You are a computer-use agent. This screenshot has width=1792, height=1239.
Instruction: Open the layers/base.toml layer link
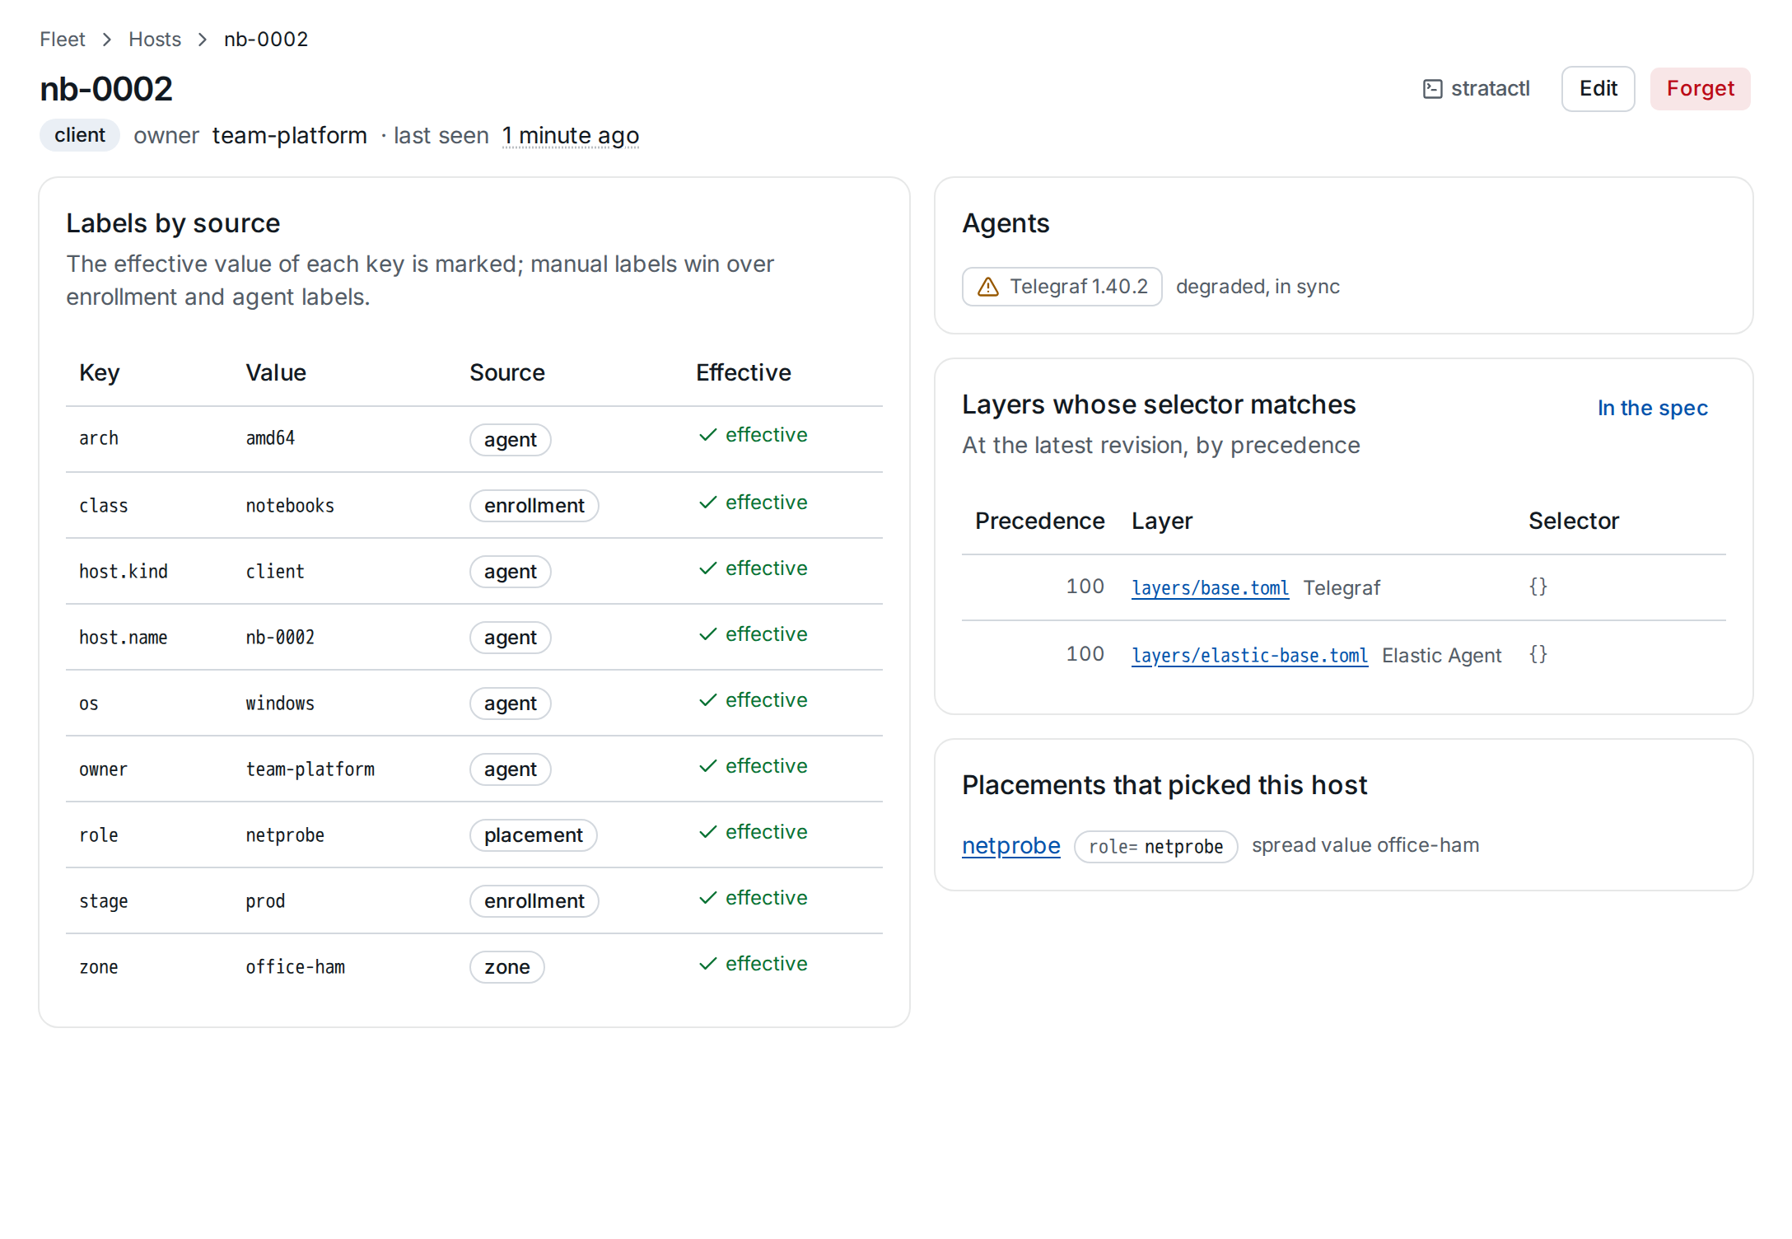click(1210, 588)
